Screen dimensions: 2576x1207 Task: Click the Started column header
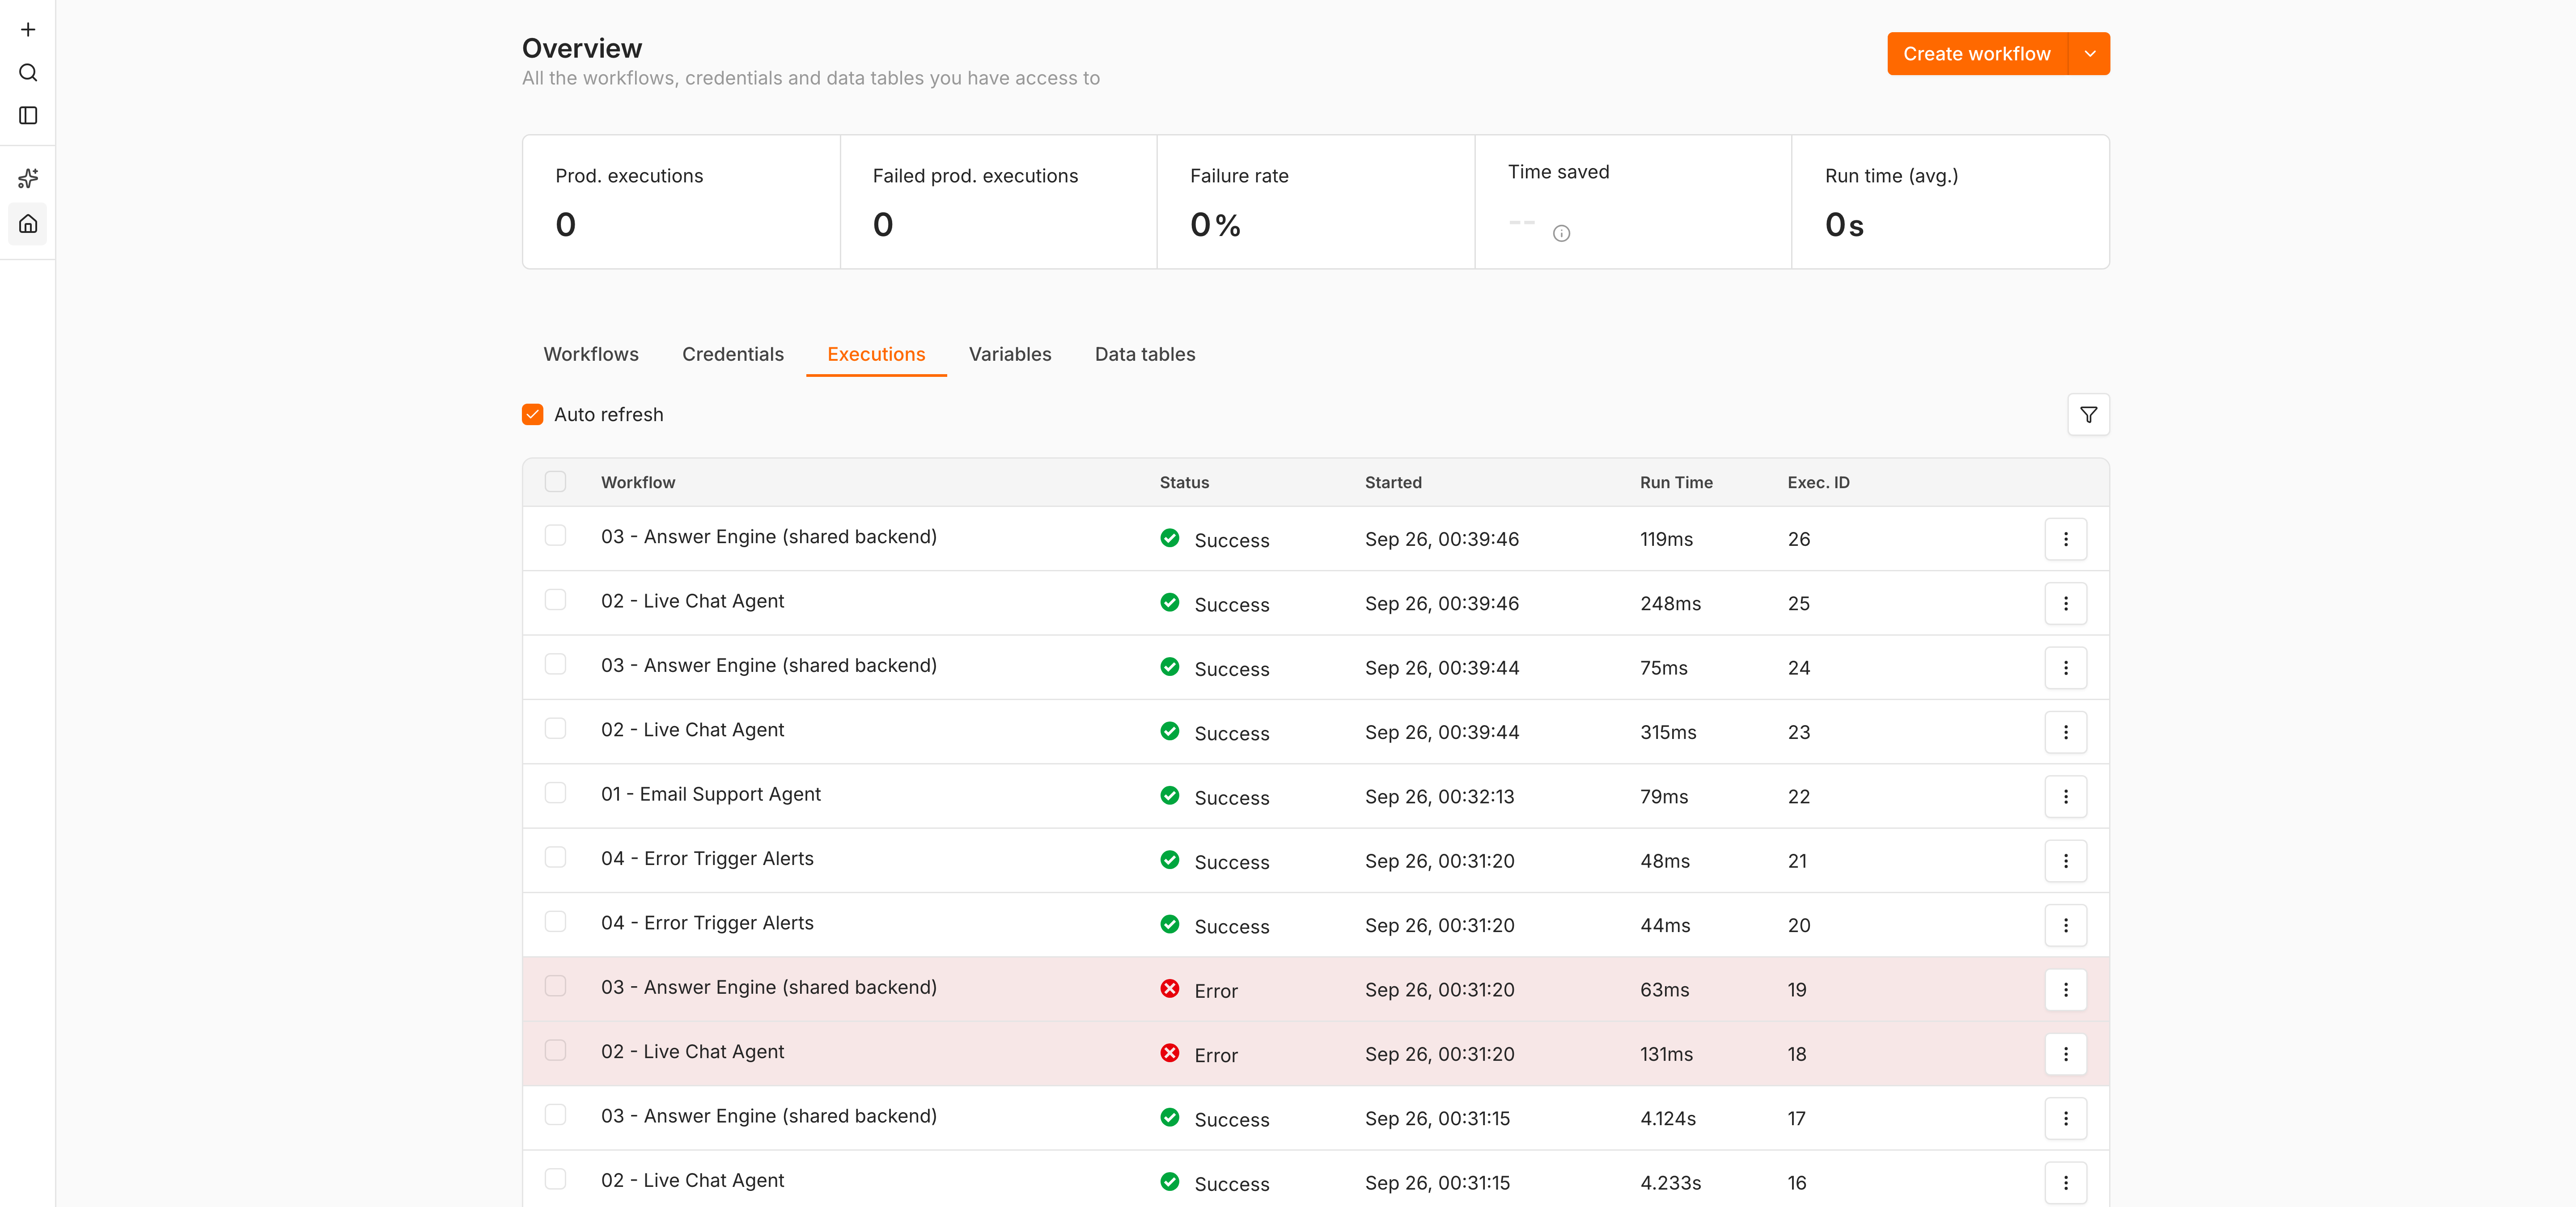tap(1392, 483)
